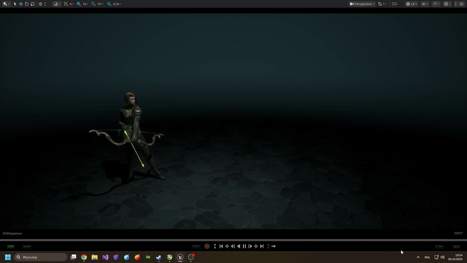Click the select objects cursor tool
Screen dimensions: 467x263
point(15,4)
